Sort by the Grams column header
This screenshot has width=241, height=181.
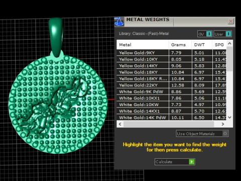pos(180,45)
